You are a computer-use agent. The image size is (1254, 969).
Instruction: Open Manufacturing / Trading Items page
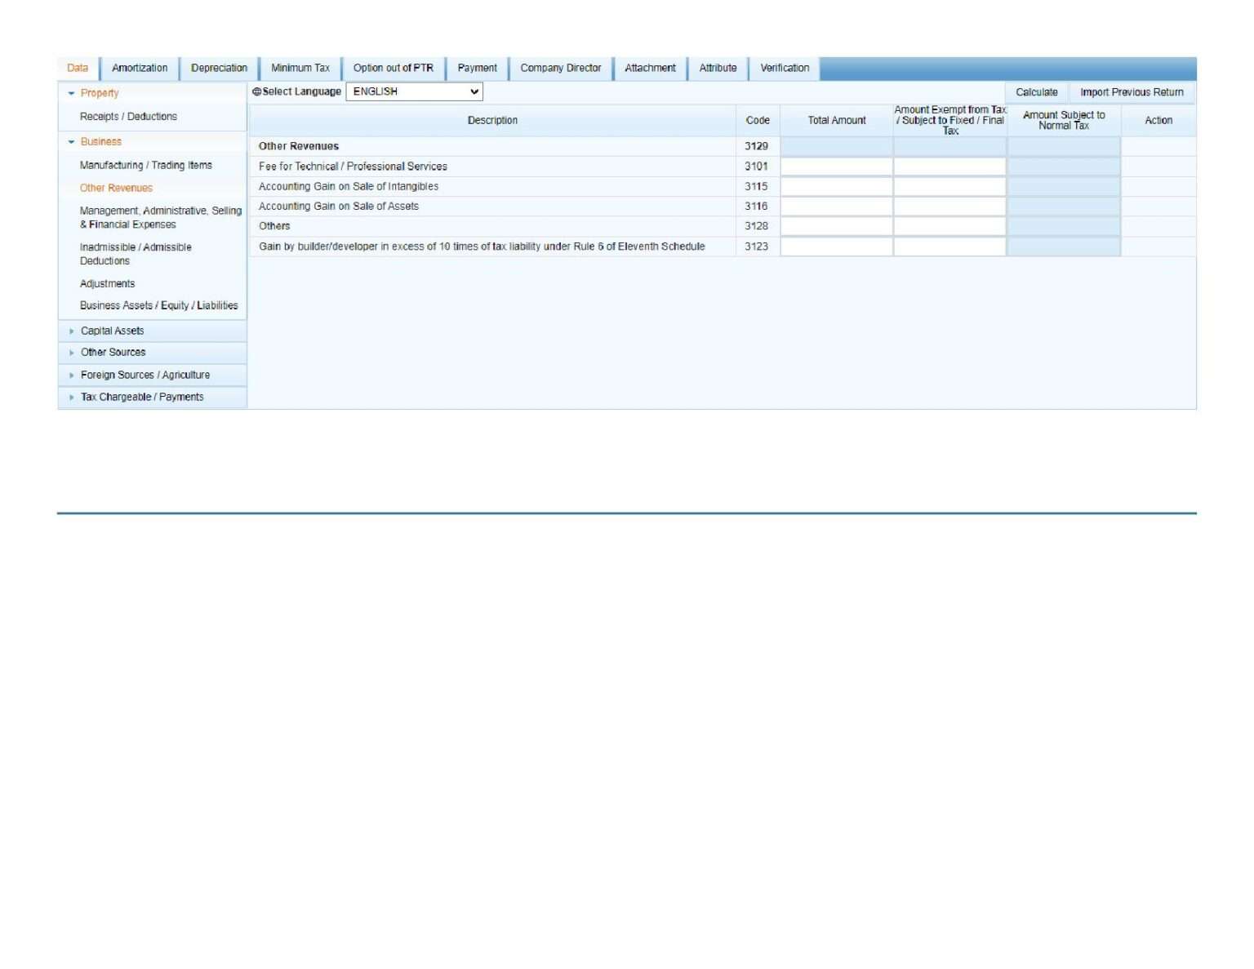(146, 166)
